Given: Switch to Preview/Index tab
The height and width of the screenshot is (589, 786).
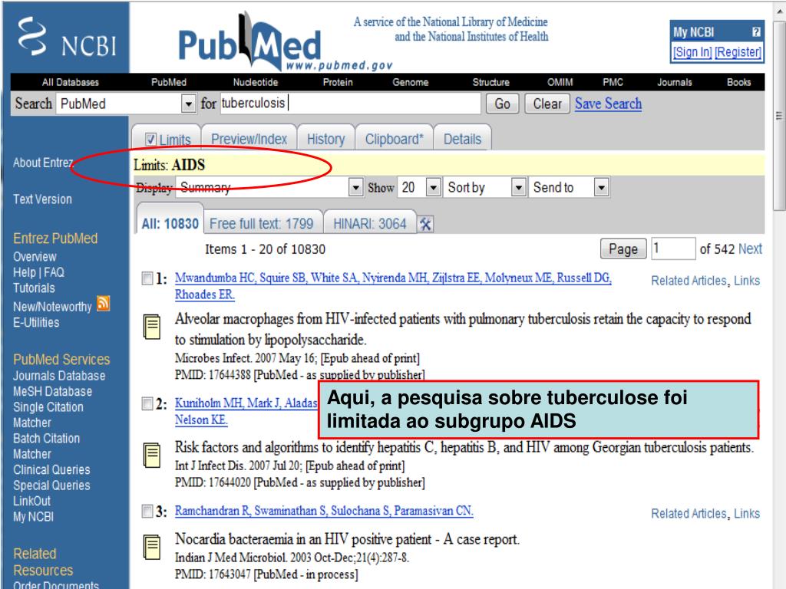Looking at the screenshot, I should pos(249,139).
